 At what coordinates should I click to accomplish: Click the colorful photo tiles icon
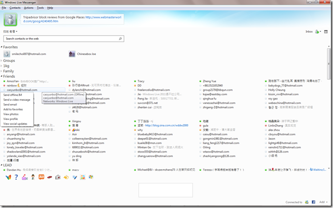click(83, 177)
